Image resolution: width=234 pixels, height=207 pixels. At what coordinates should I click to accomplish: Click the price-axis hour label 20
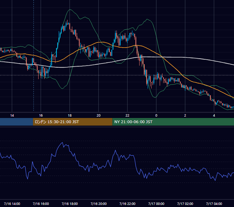[x=98, y=116]
